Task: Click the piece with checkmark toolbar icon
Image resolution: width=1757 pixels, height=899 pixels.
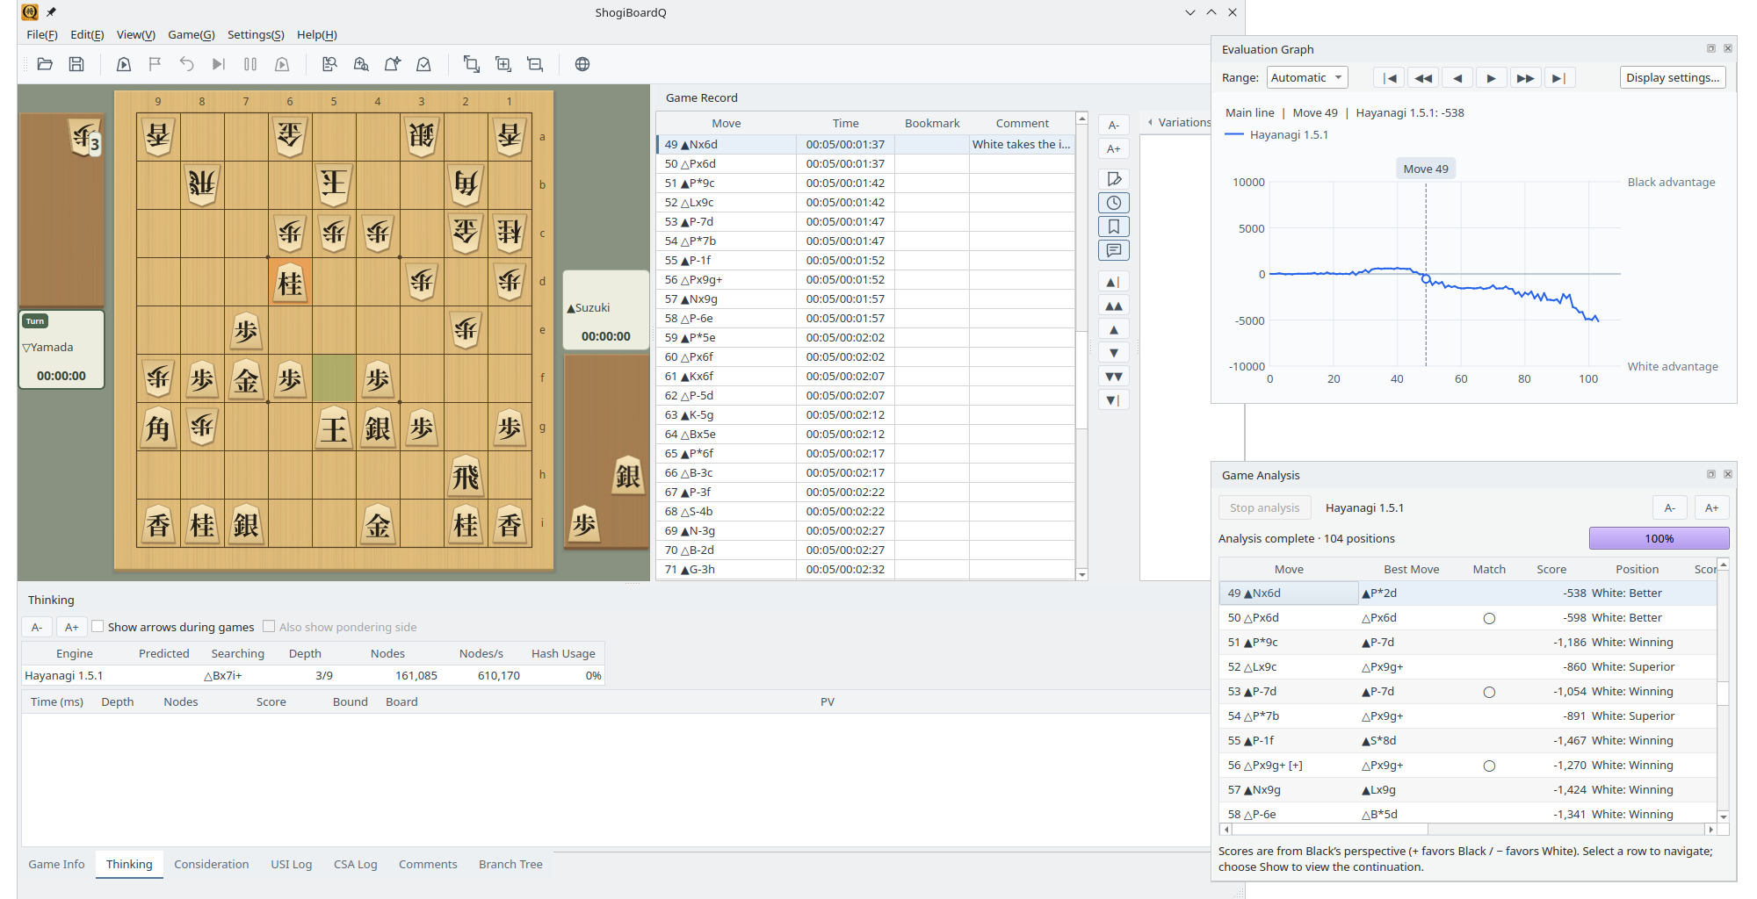Action: [x=424, y=64]
